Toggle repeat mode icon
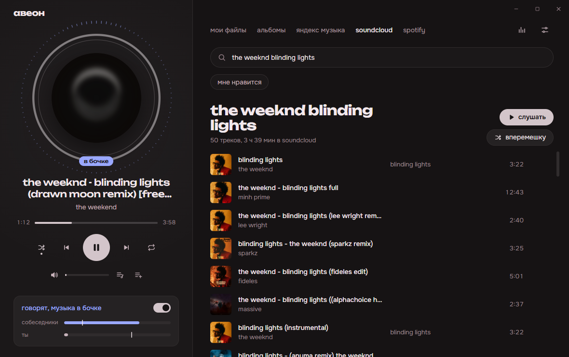This screenshot has width=569, height=357. tap(151, 247)
